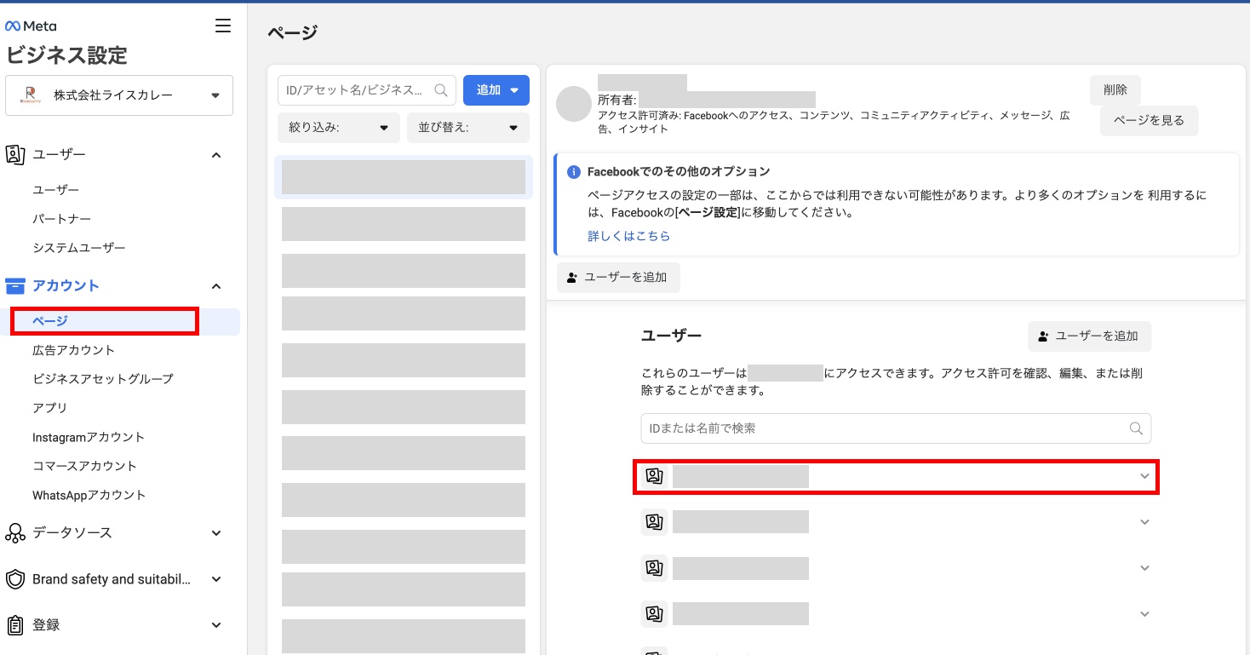Viewport: 1250px width, 655px height.
Task: Expand the 登録 section
Action: pos(216,625)
